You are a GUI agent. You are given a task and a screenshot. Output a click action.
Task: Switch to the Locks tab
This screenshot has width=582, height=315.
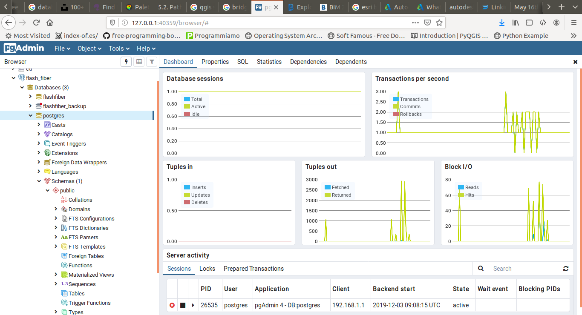[x=207, y=269]
